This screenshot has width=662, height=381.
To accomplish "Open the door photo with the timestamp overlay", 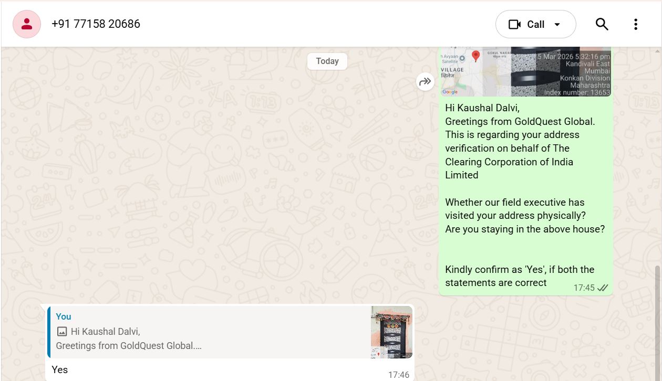I will pyautogui.click(x=560, y=71).
